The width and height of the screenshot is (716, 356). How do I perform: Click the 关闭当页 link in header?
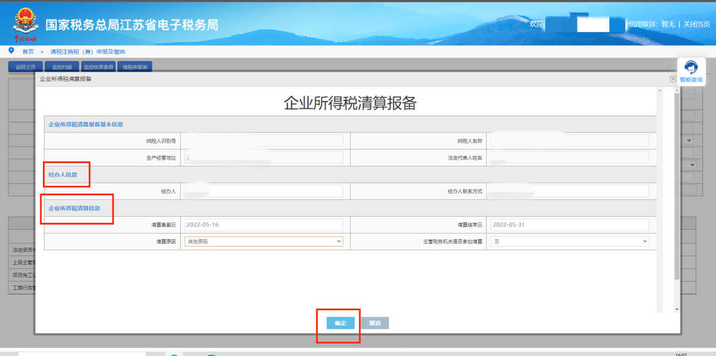[697, 24]
